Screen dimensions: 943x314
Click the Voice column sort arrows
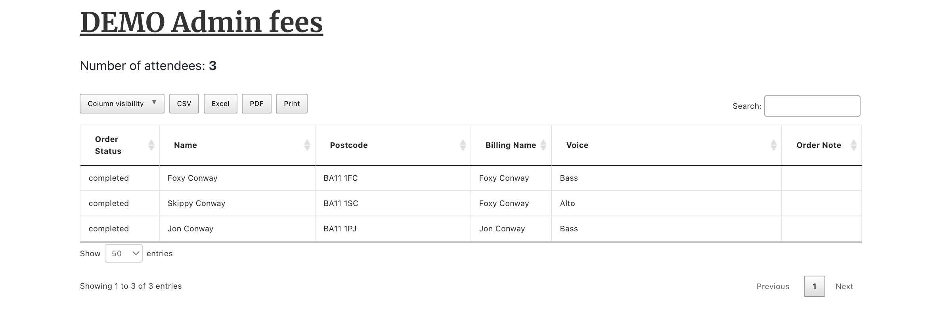(x=773, y=145)
